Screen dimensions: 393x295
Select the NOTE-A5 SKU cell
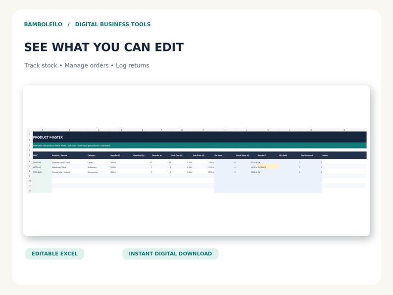point(42,167)
